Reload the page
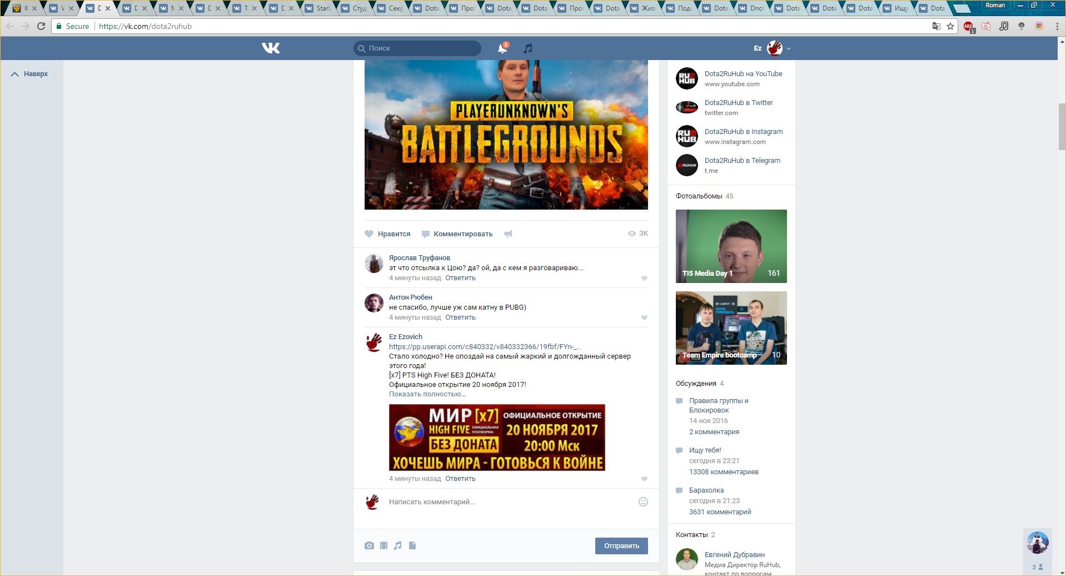 pos(41,26)
